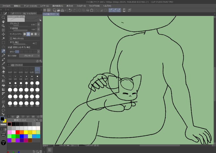This screenshot has height=153, width=216.
Task: Toggle 角をとがらせる checkbox
Action: 11,39
